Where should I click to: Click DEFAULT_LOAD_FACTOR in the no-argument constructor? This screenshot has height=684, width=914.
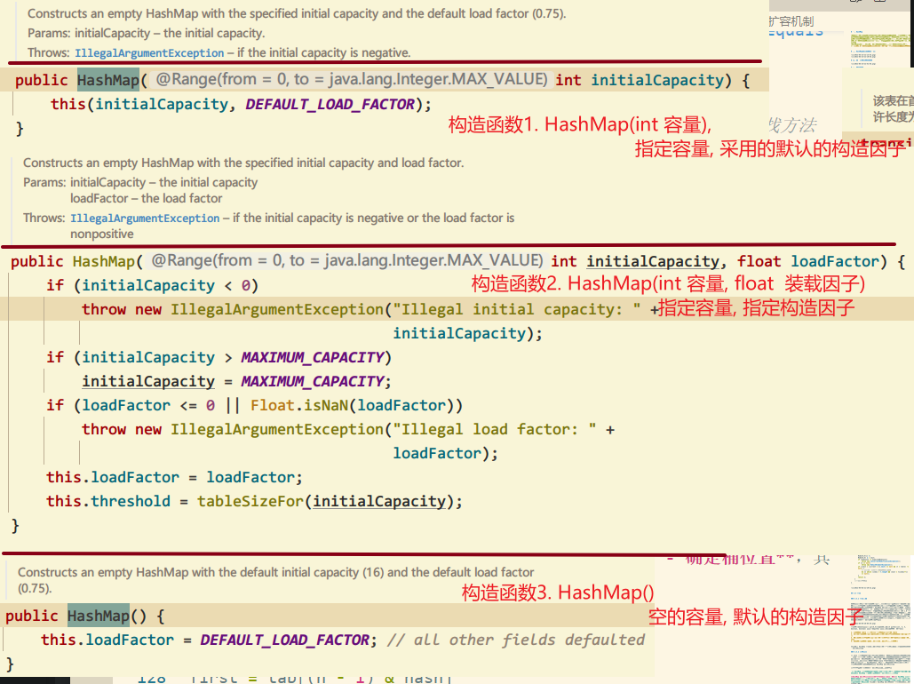click(x=285, y=640)
